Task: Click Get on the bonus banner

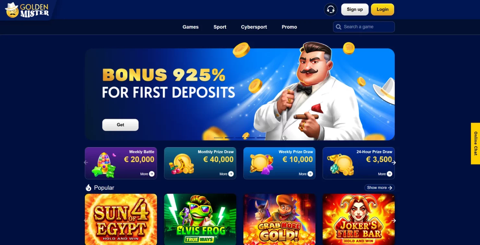Action: coord(120,125)
